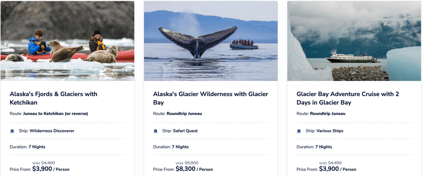This screenshot has height=177, width=423.
Task: Click the $3,900 price on the Ketchikan card
Action: pyautogui.click(x=42, y=169)
